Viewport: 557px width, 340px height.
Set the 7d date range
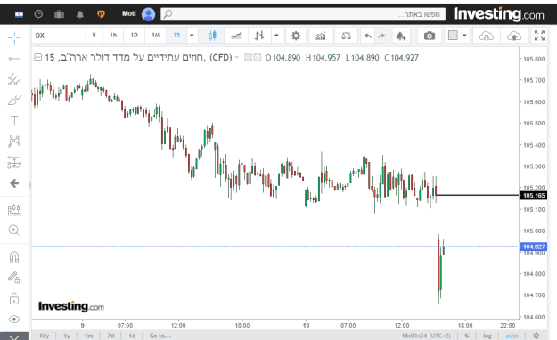coord(111,336)
